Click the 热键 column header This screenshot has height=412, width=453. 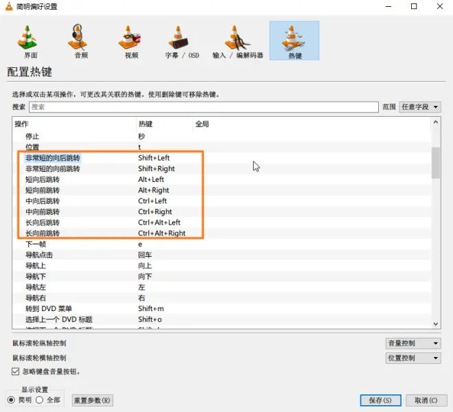pyautogui.click(x=164, y=124)
